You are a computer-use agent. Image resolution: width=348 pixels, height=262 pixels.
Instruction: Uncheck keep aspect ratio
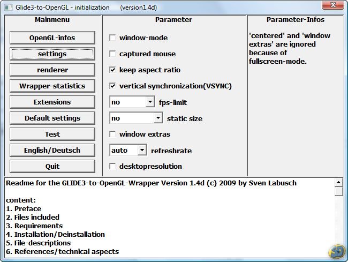112,70
